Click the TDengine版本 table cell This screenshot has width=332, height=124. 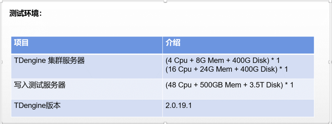[x=87, y=108]
